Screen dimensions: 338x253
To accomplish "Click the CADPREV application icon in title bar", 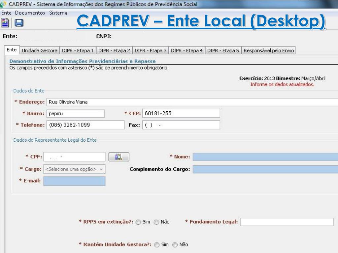I will point(3,4).
